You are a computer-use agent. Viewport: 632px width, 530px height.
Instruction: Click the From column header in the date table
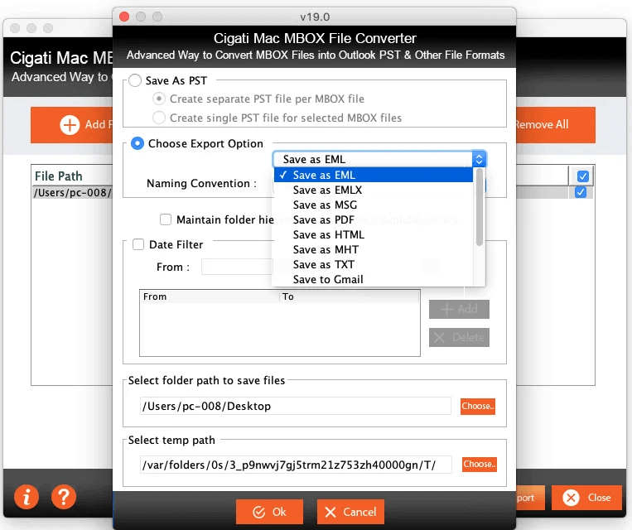pos(210,296)
